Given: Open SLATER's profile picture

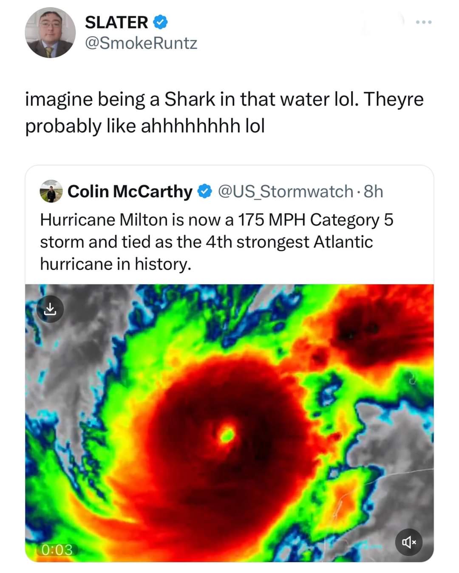Looking at the screenshot, I should coord(50,33).
